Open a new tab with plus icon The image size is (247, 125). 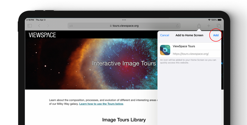tap(209, 26)
